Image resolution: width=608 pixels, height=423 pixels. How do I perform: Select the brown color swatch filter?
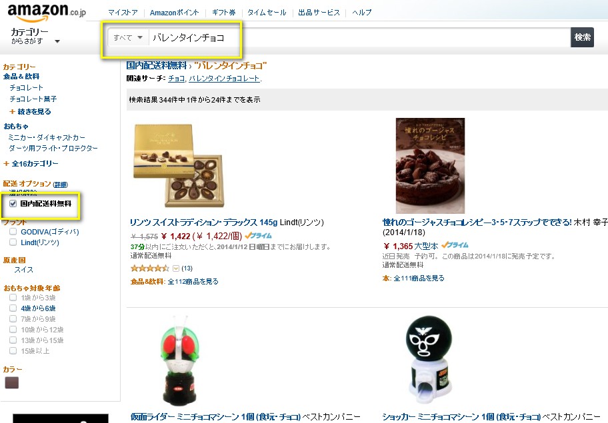click(11, 383)
